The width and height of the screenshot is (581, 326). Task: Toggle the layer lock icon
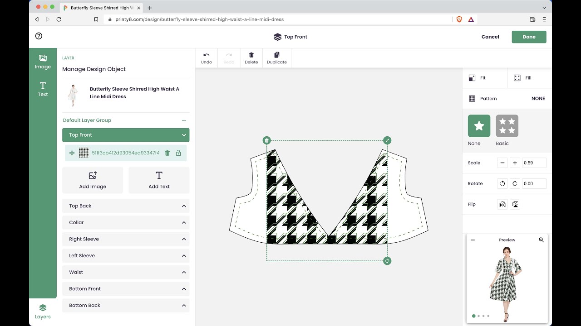click(x=178, y=153)
